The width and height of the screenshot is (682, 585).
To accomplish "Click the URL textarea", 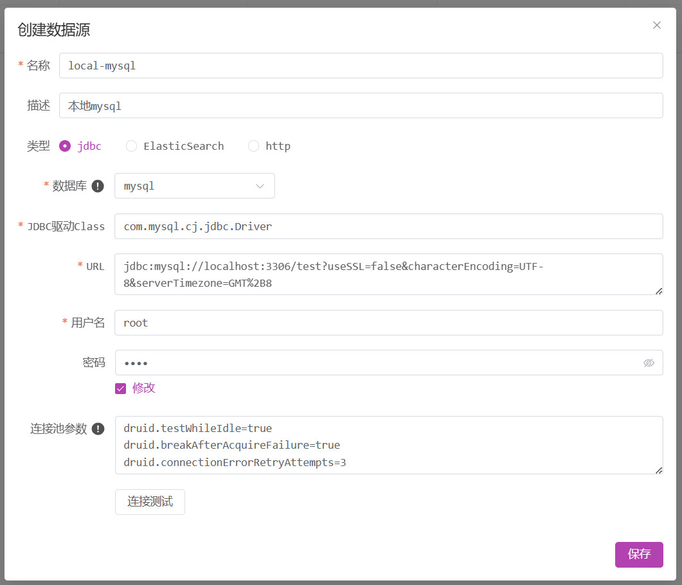I will 388,274.
